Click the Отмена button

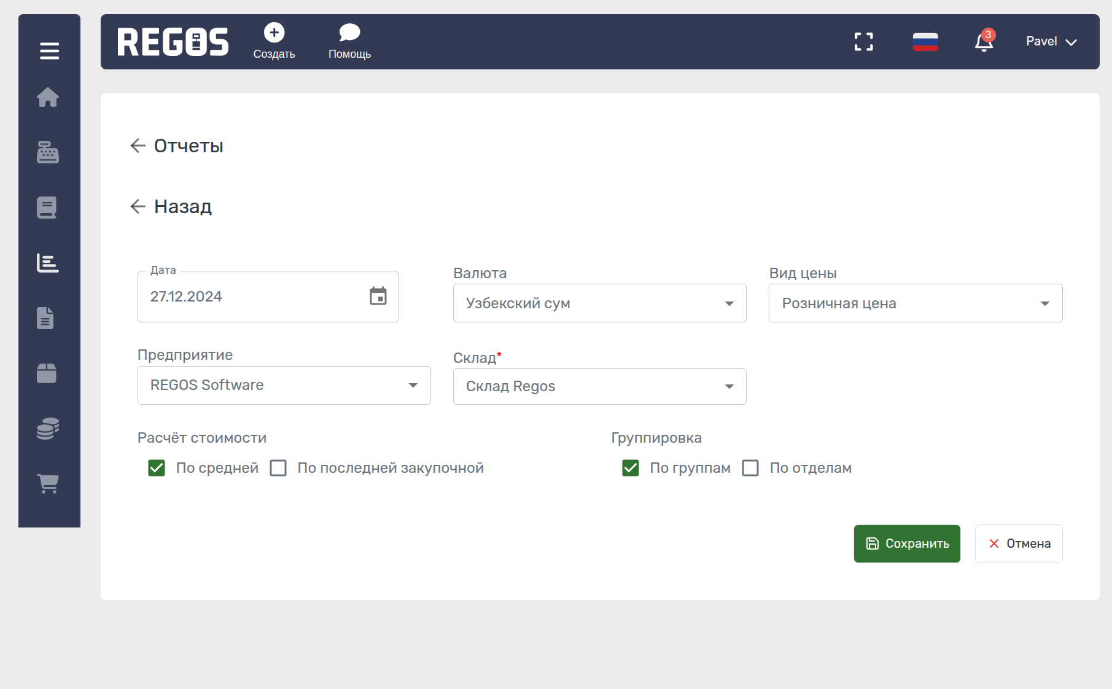1019,543
